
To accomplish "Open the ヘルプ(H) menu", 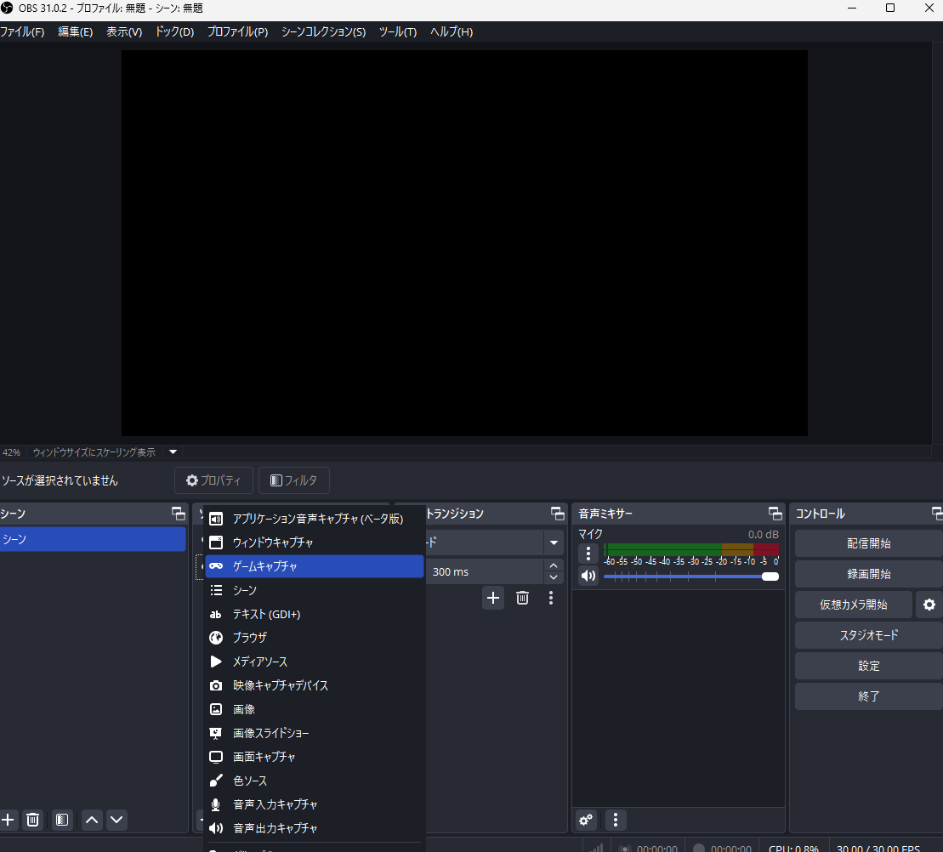I will tap(451, 31).
